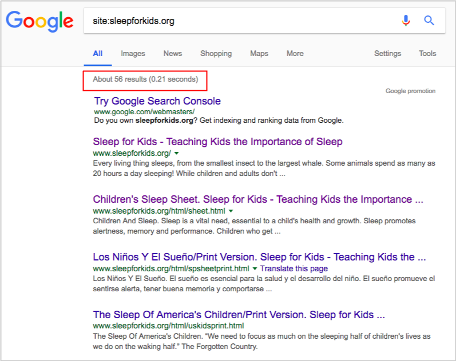
Task: Click the www.google.com/webmasters/ URL
Action: (x=144, y=112)
